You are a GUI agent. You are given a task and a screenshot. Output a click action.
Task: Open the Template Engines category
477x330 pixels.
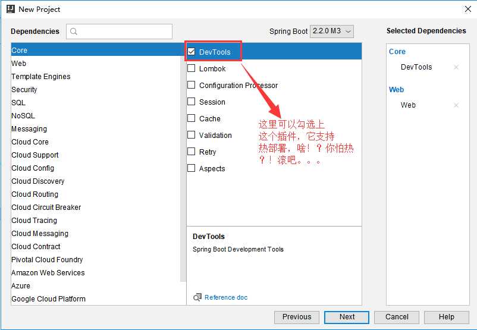click(96, 76)
